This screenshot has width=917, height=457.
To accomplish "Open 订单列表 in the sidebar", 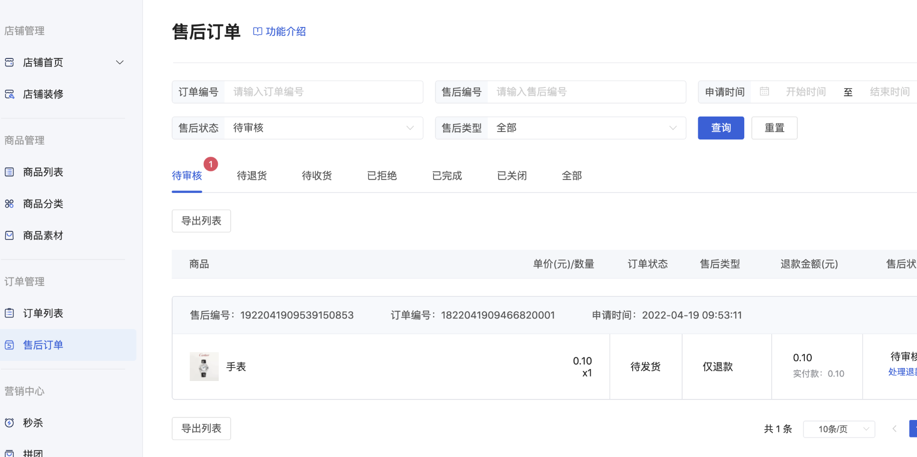I will point(43,313).
